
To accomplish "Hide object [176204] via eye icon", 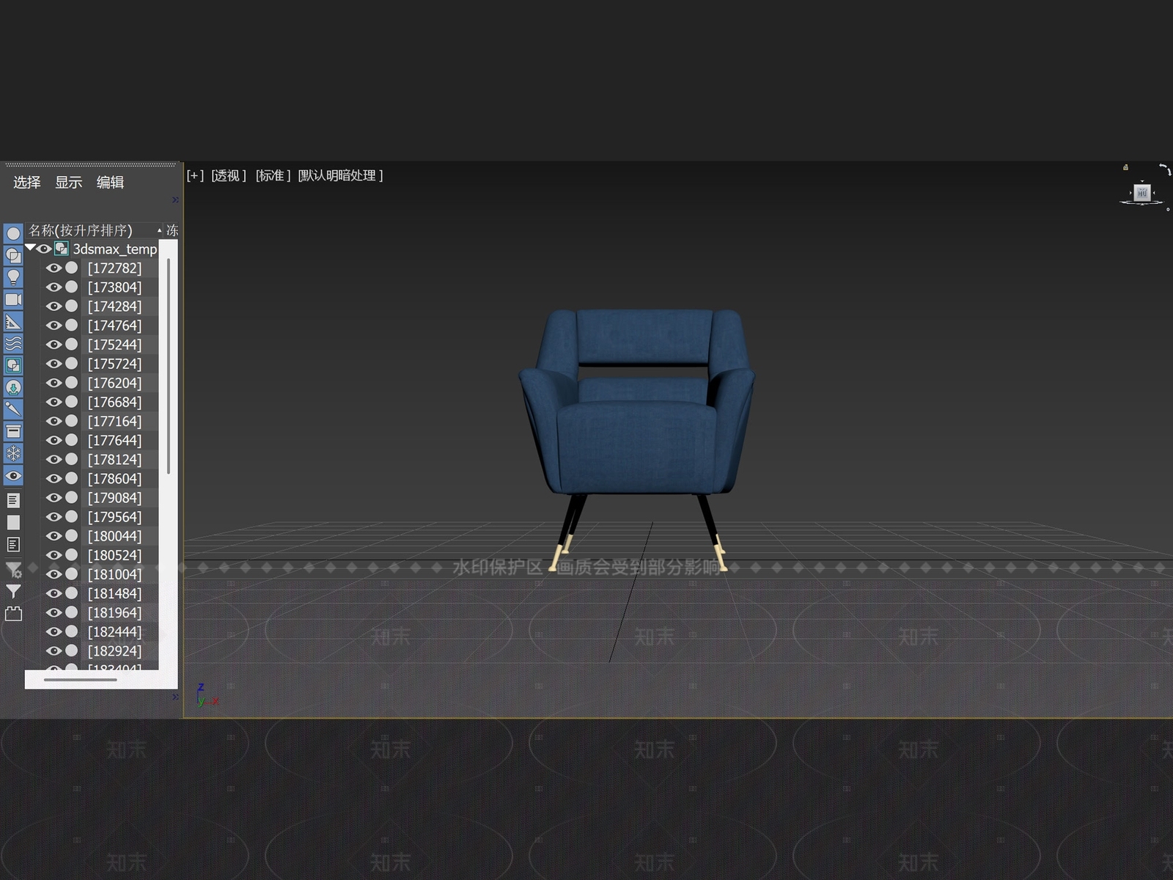I will 54,383.
